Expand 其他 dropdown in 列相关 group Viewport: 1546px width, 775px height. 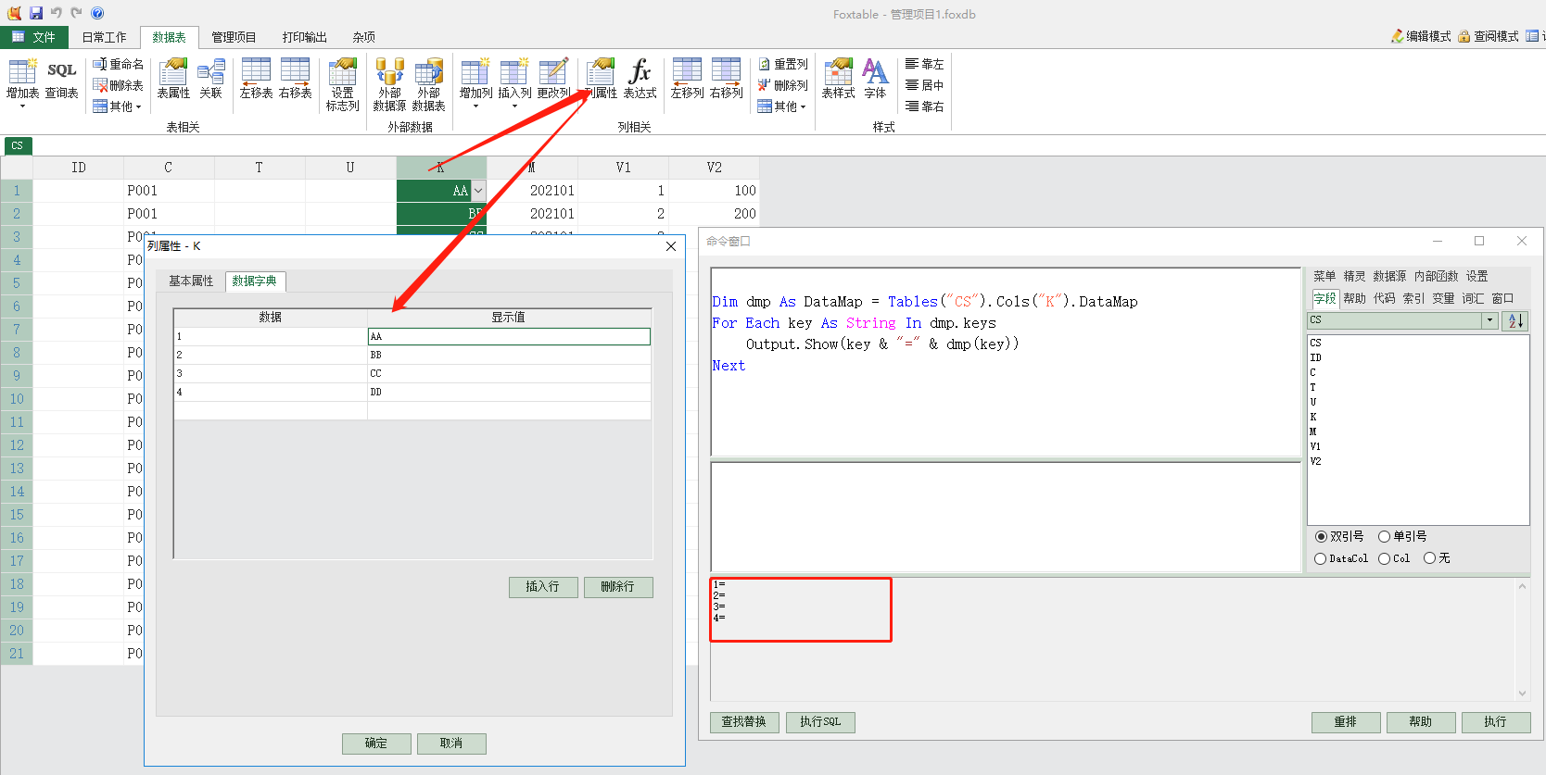pos(782,106)
